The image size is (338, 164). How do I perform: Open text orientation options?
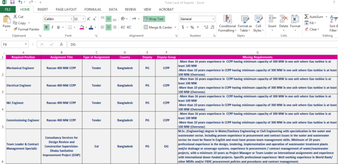click(124, 19)
